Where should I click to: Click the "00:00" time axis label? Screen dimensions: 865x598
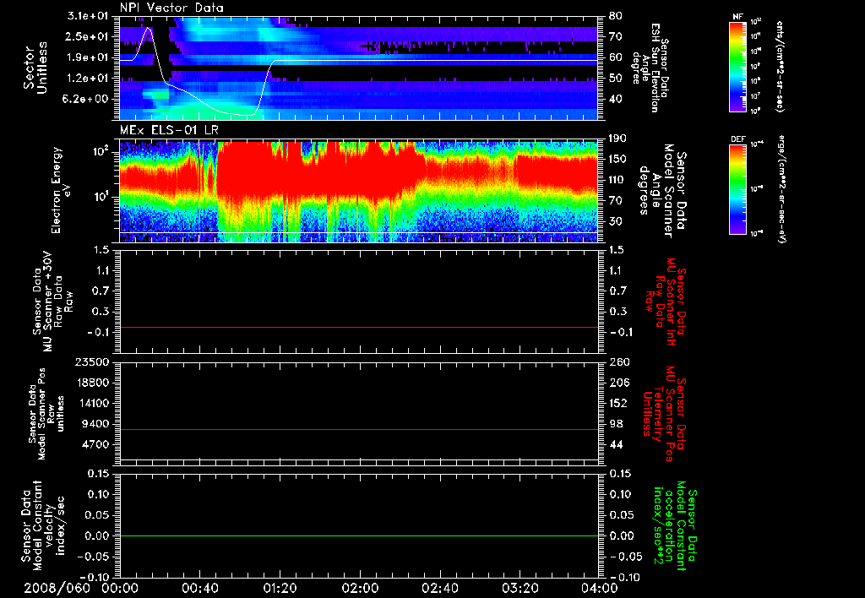click(x=120, y=588)
